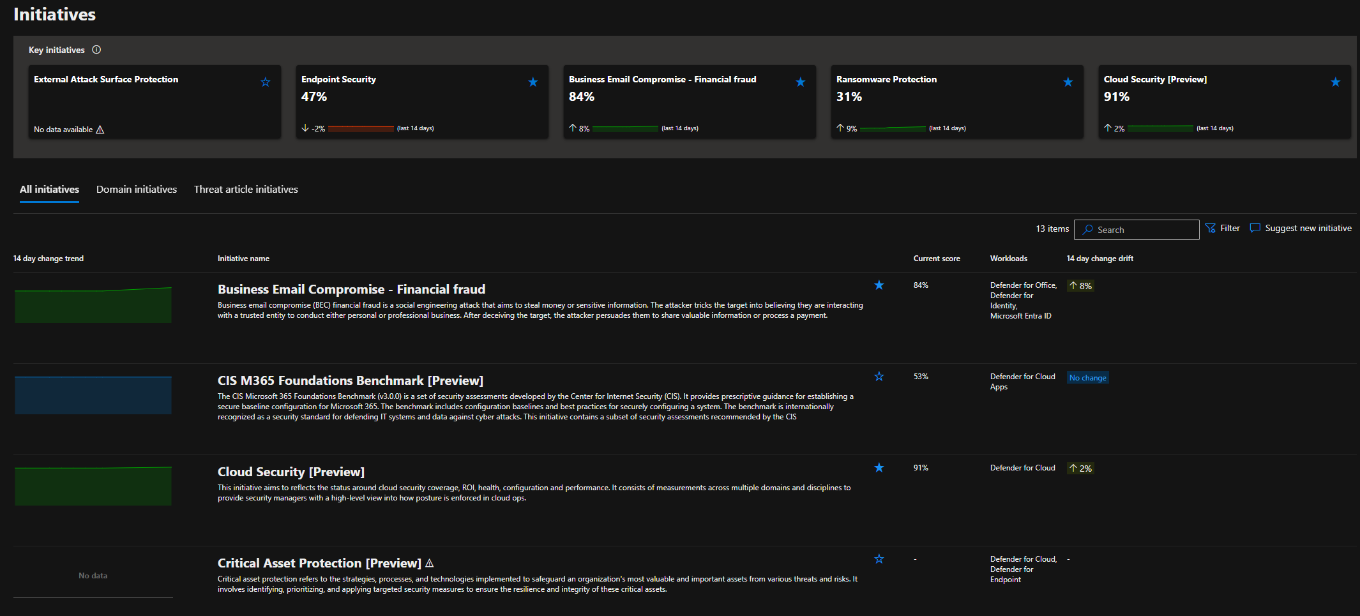Unfavorite the Endpoint Security card star
Image resolution: width=1360 pixels, height=616 pixels.
533,82
